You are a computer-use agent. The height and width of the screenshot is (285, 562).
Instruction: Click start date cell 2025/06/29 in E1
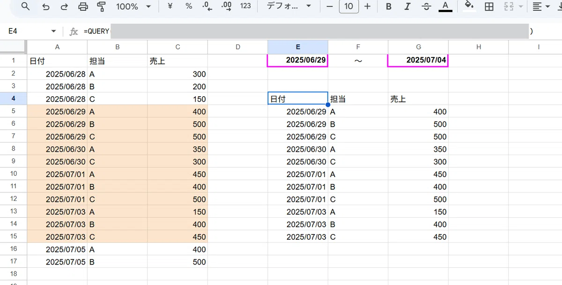click(298, 60)
